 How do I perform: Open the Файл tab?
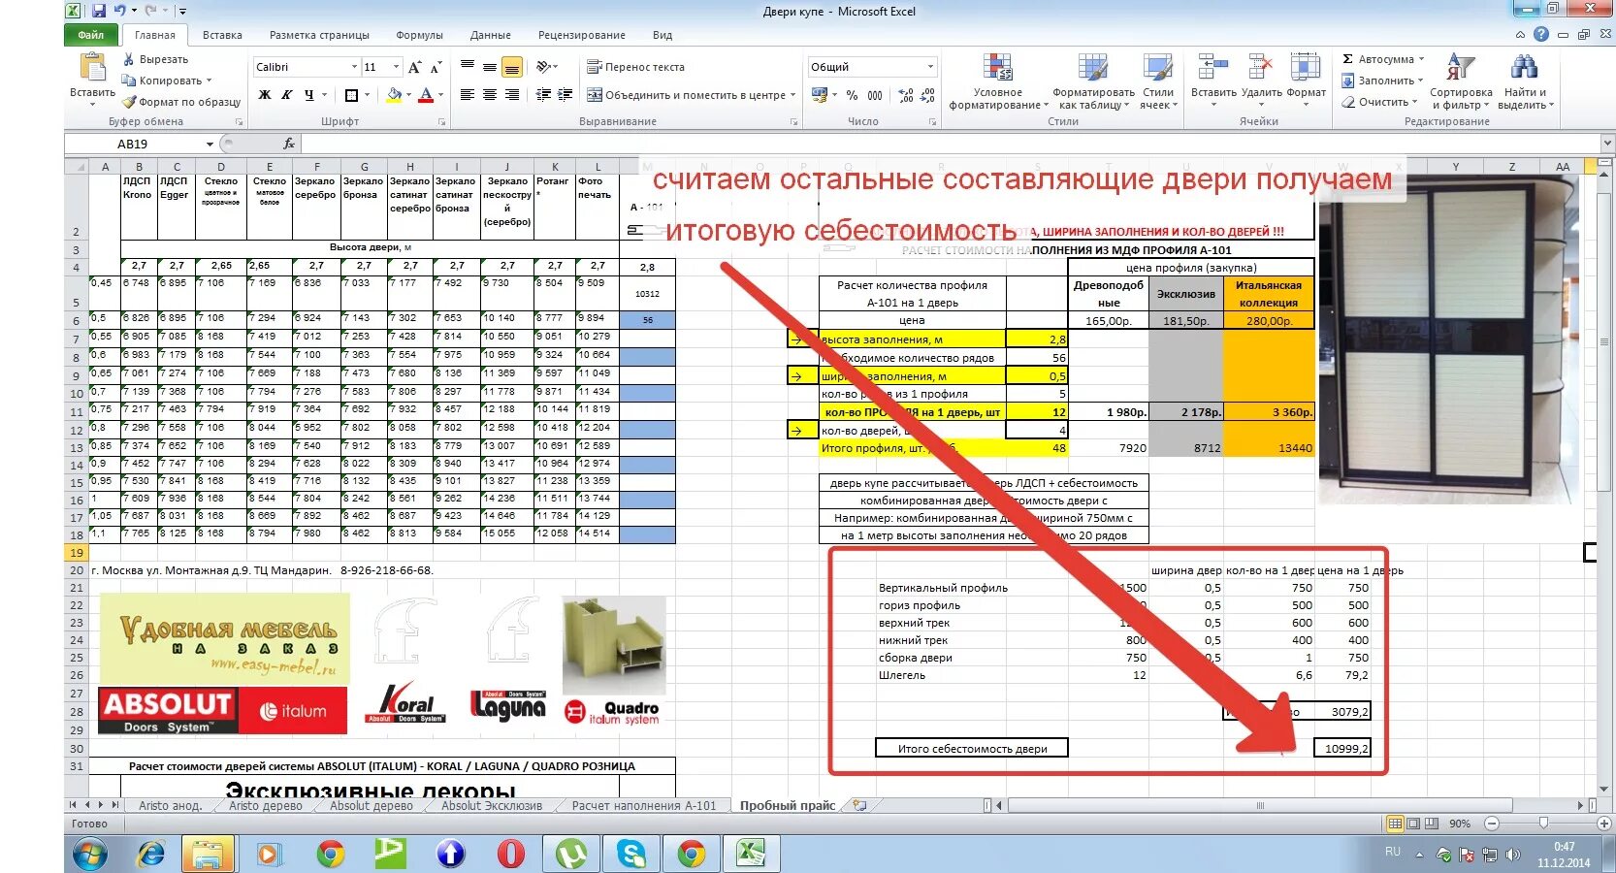tap(91, 35)
